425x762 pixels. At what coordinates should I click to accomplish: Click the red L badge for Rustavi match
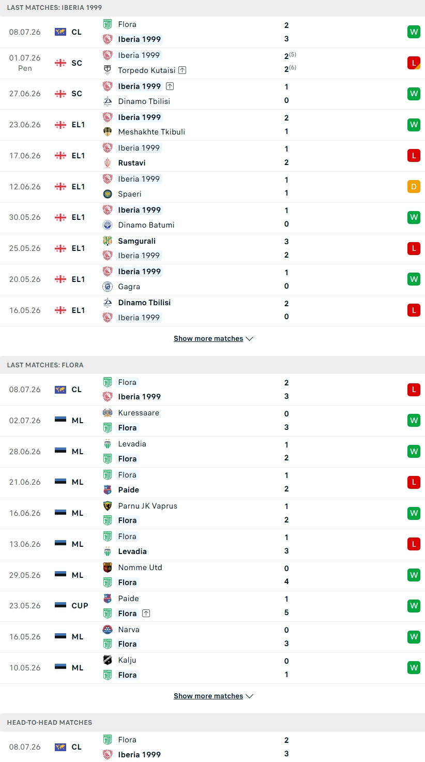[414, 155]
